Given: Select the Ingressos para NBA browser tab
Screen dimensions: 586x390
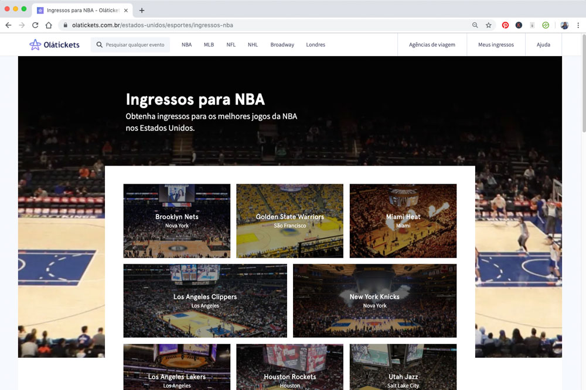Looking at the screenshot, I should coord(81,11).
